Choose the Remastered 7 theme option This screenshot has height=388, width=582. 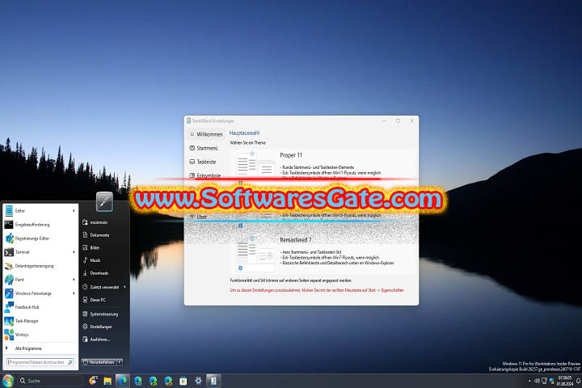[323, 254]
